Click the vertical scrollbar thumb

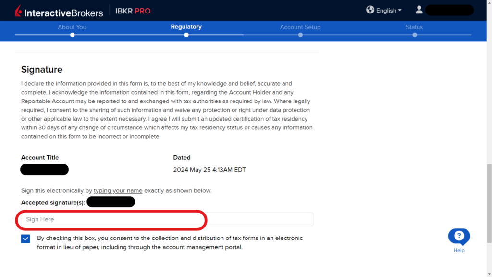coord(489,203)
